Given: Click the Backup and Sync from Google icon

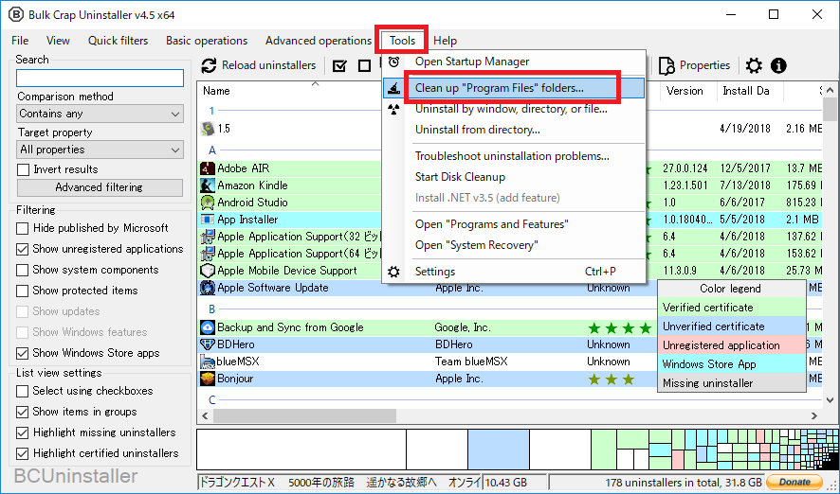Looking at the screenshot, I should point(208,327).
